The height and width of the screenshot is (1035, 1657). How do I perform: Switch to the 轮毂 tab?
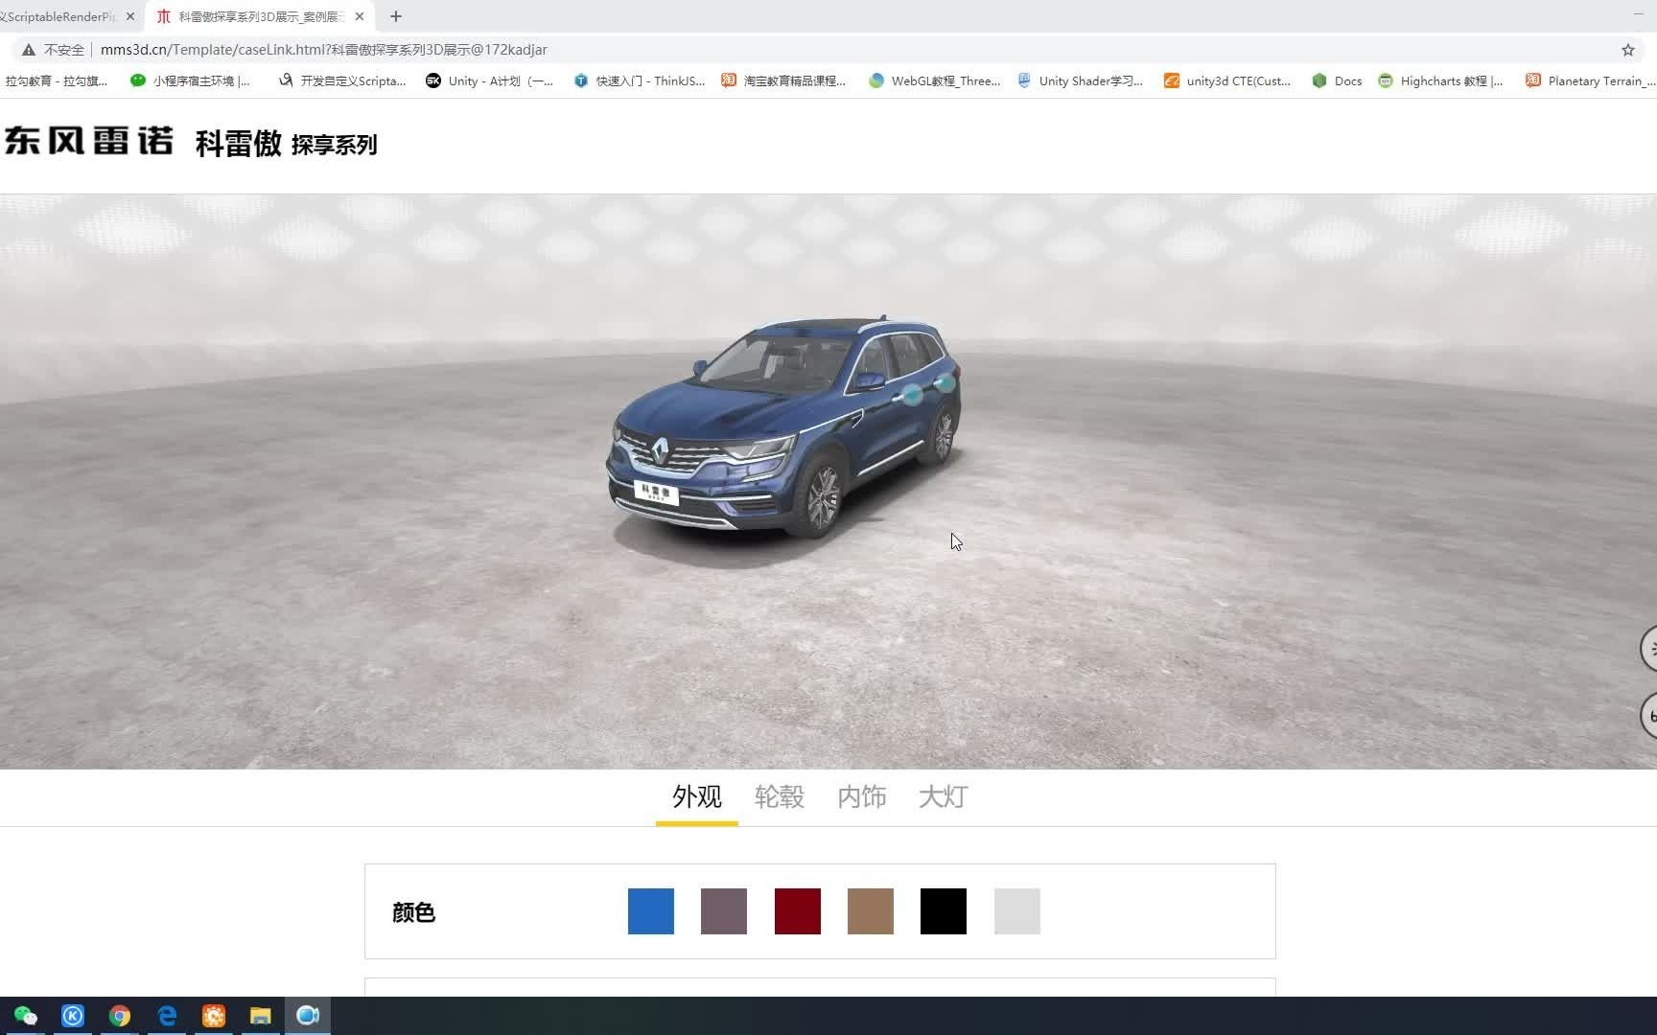779,796
